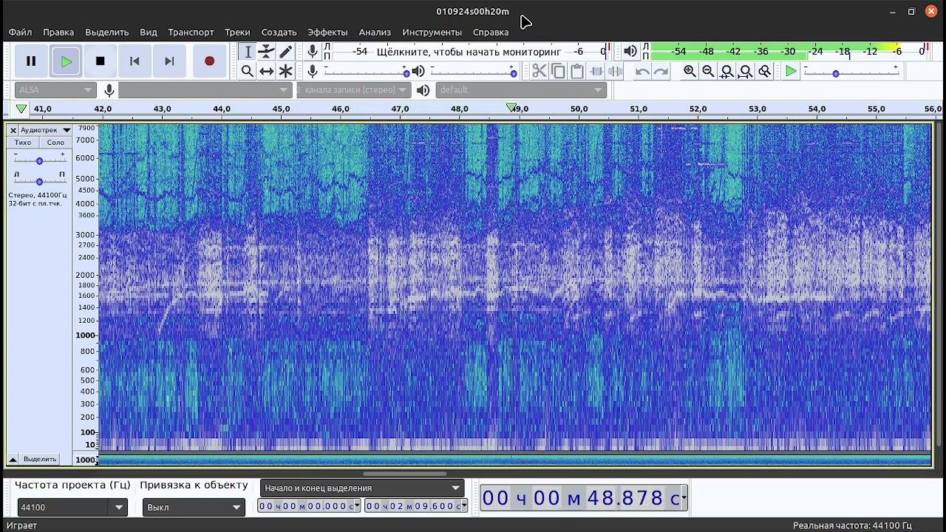Toggle the Pause button
The width and height of the screenshot is (946, 532).
31,61
